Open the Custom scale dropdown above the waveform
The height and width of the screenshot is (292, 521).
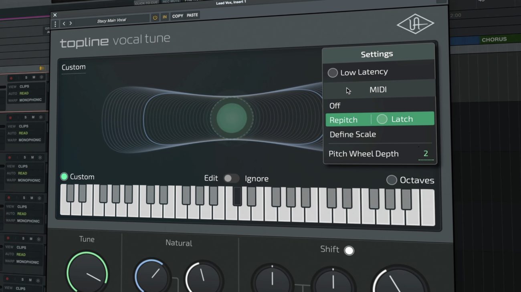tap(74, 68)
